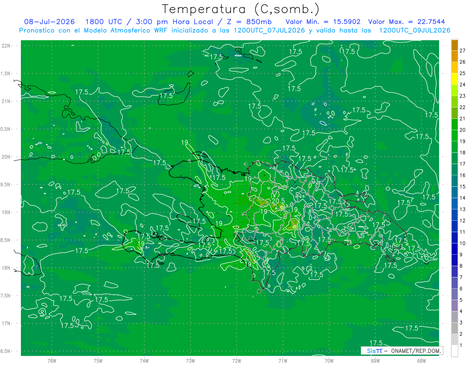Click the "21N" latitude axis label
473x366 pixels.
click(6, 101)
